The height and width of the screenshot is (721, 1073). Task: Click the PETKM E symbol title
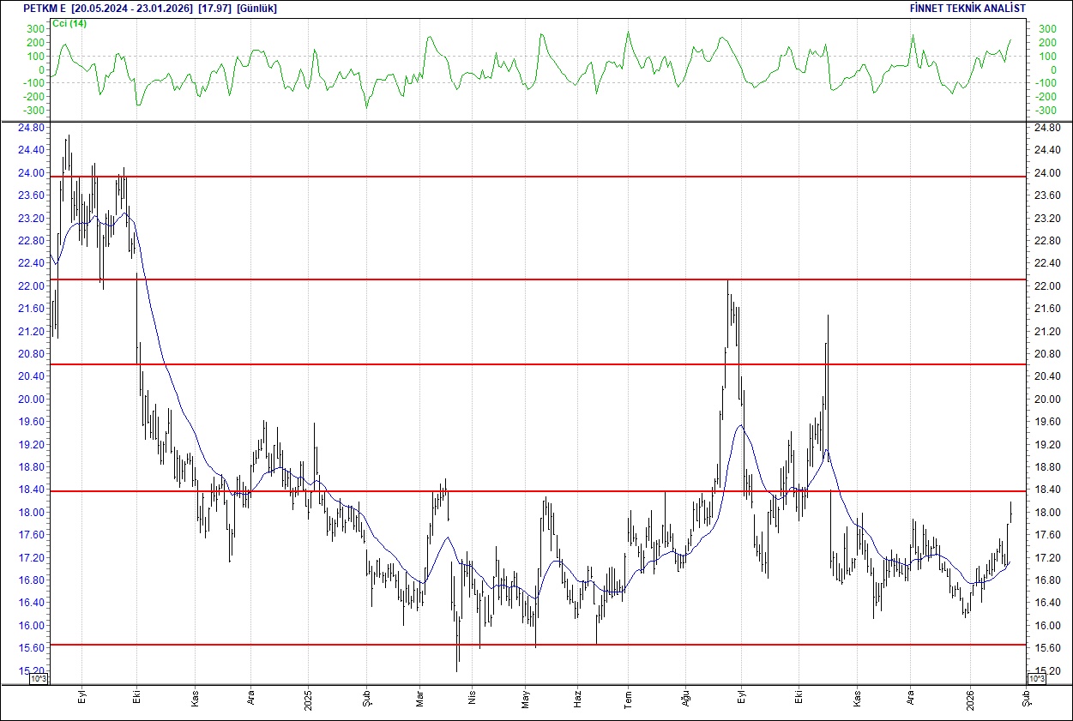coord(45,9)
